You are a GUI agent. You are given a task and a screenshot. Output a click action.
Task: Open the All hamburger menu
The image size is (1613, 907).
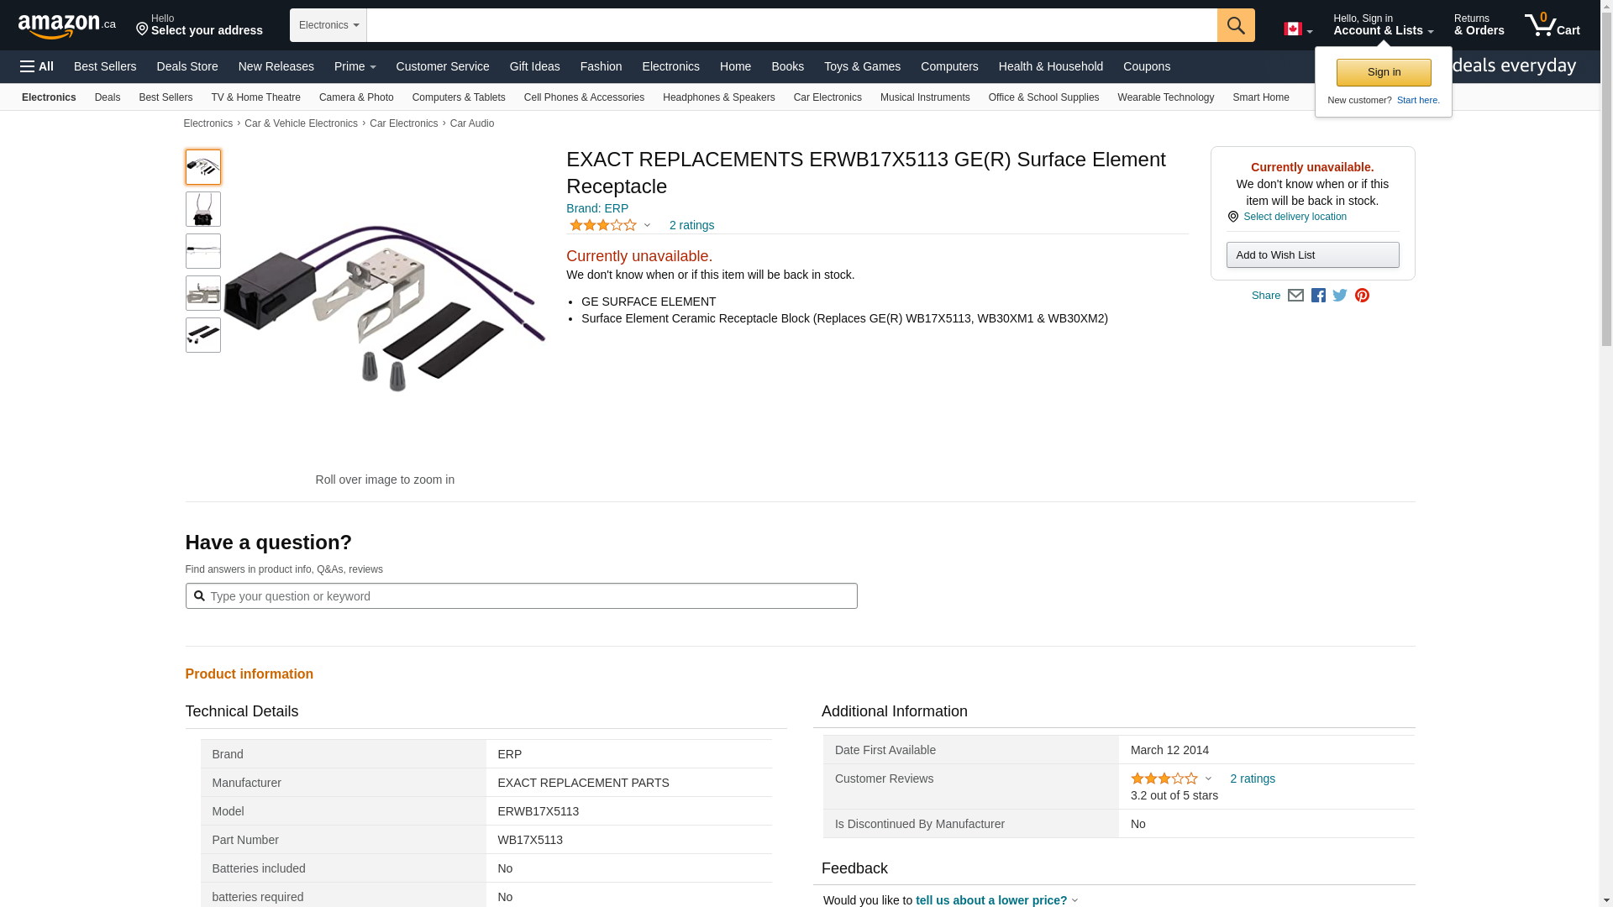37,66
